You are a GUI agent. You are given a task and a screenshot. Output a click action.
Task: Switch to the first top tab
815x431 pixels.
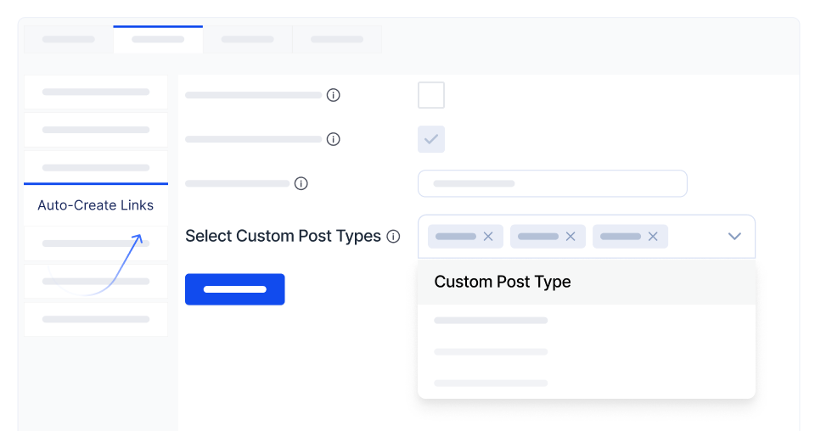click(68, 39)
